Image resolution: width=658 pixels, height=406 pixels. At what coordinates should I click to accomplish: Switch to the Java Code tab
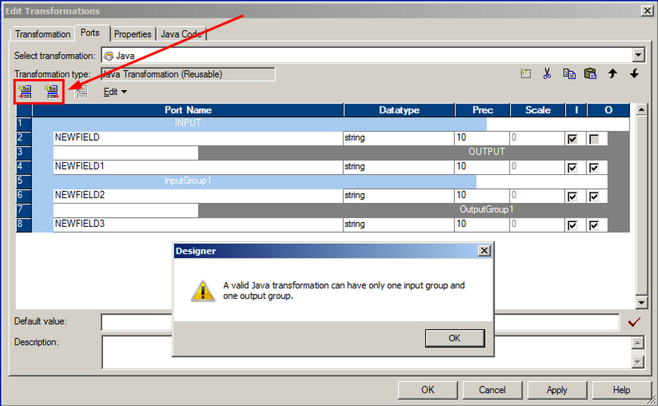(x=181, y=34)
